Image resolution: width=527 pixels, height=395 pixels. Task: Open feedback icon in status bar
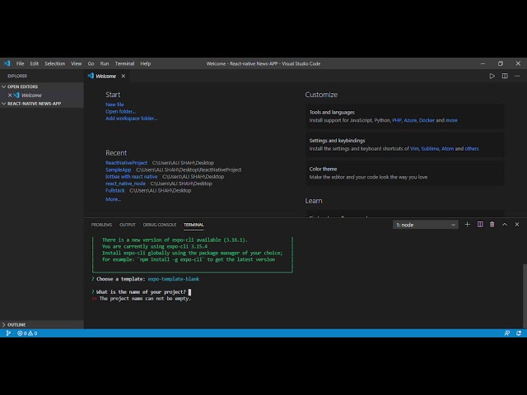(x=507, y=333)
